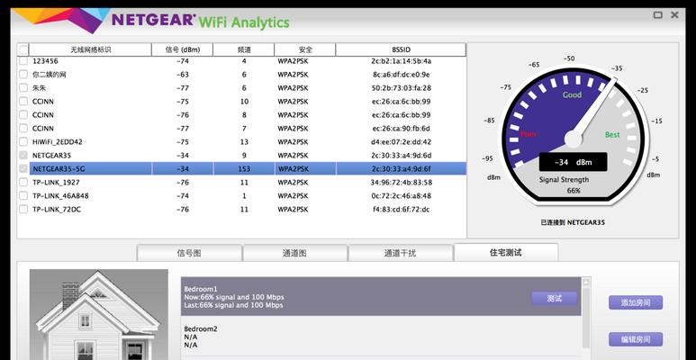Tick the checkbox for TP-LINK_72DC
The width and height of the screenshot is (696, 360).
pyautogui.click(x=23, y=209)
